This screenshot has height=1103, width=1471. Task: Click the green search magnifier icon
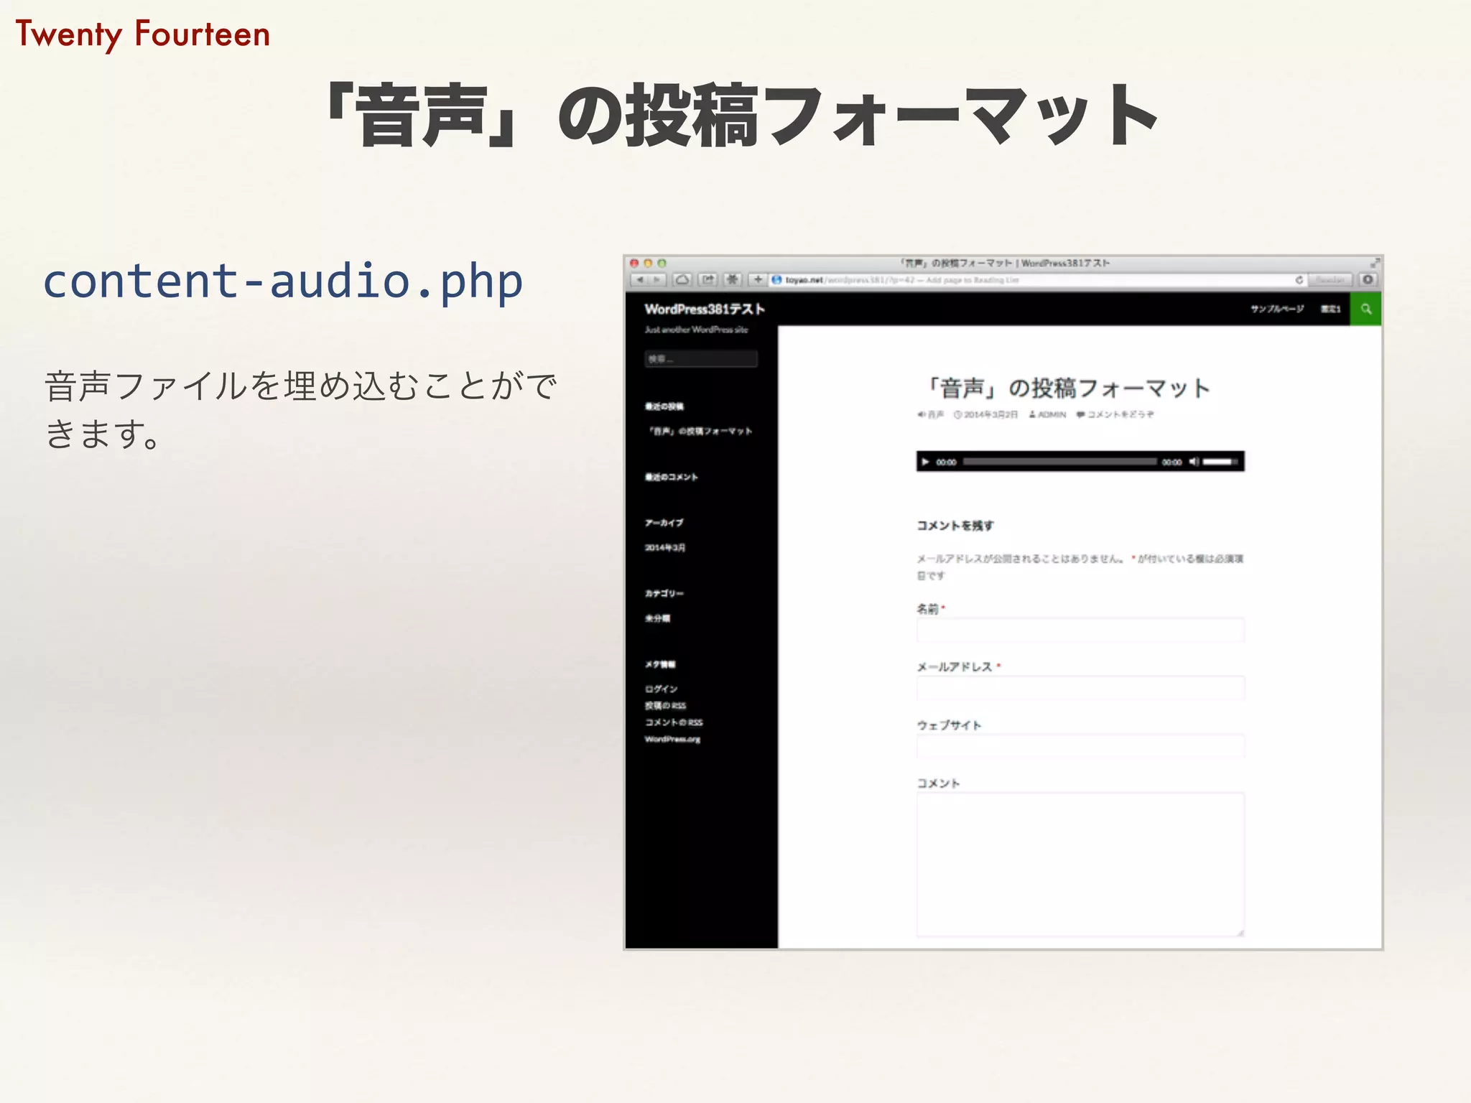click(x=1365, y=309)
